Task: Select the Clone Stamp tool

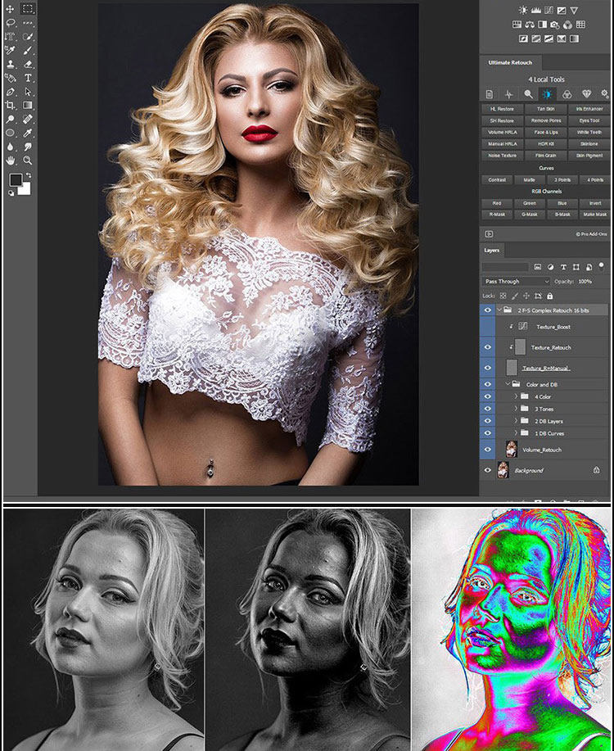Action: [10, 64]
